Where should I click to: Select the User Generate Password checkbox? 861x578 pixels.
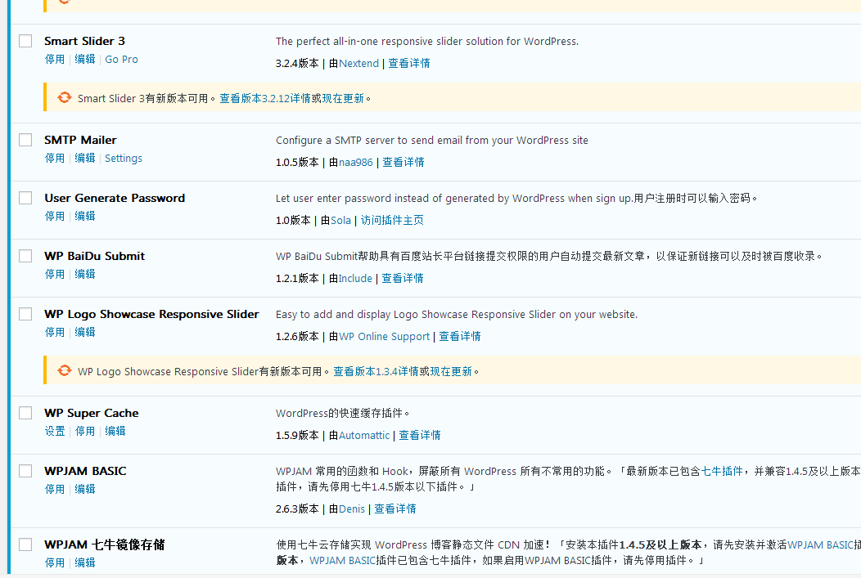tap(25, 198)
